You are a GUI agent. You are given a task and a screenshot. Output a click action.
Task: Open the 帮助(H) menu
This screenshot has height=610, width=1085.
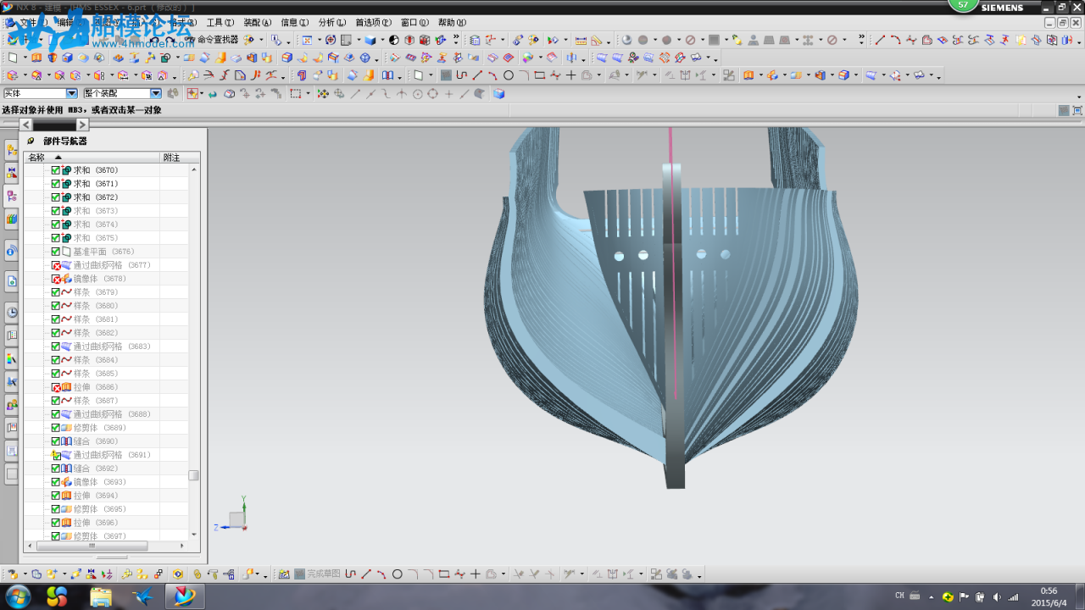pyautogui.click(x=452, y=23)
